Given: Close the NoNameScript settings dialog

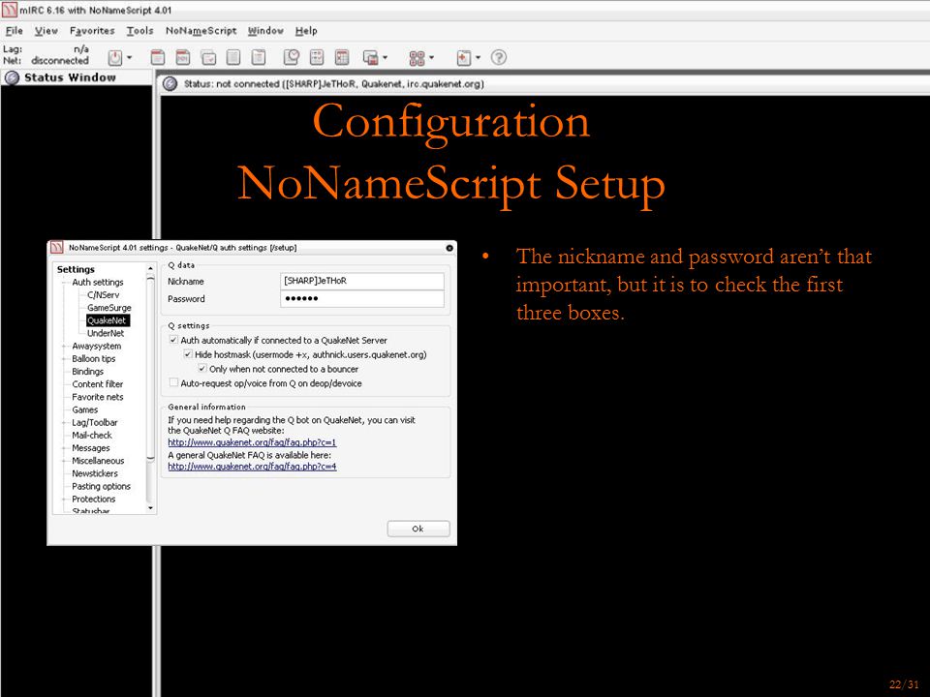Looking at the screenshot, I should click(449, 248).
